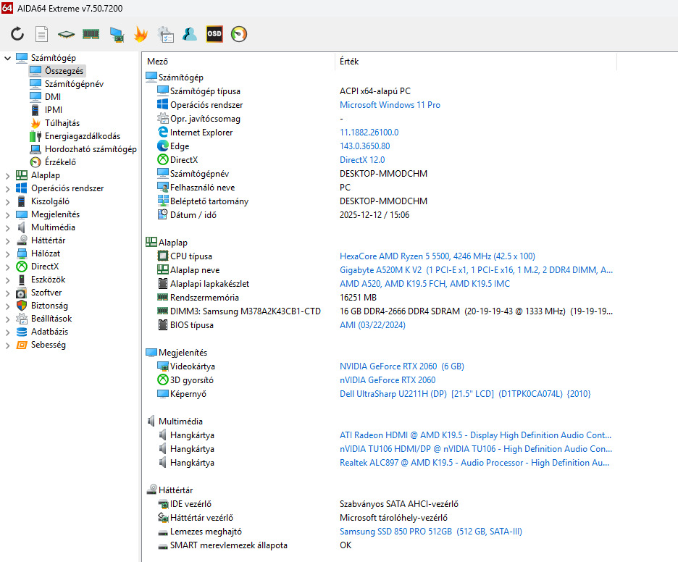Open the Realtek ALC897 audio link
This screenshot has width=678, height=562.
(474, 463)
